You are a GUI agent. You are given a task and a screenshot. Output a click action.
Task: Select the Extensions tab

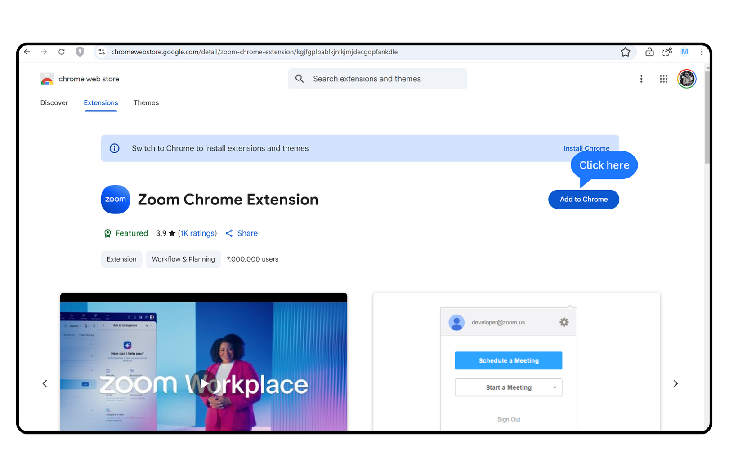pyautogui.click(x=101, y=103)
